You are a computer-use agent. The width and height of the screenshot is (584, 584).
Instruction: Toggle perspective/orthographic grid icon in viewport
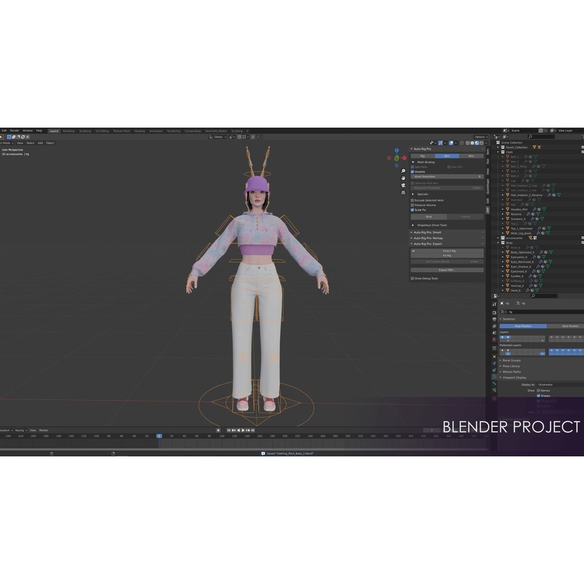403,193
